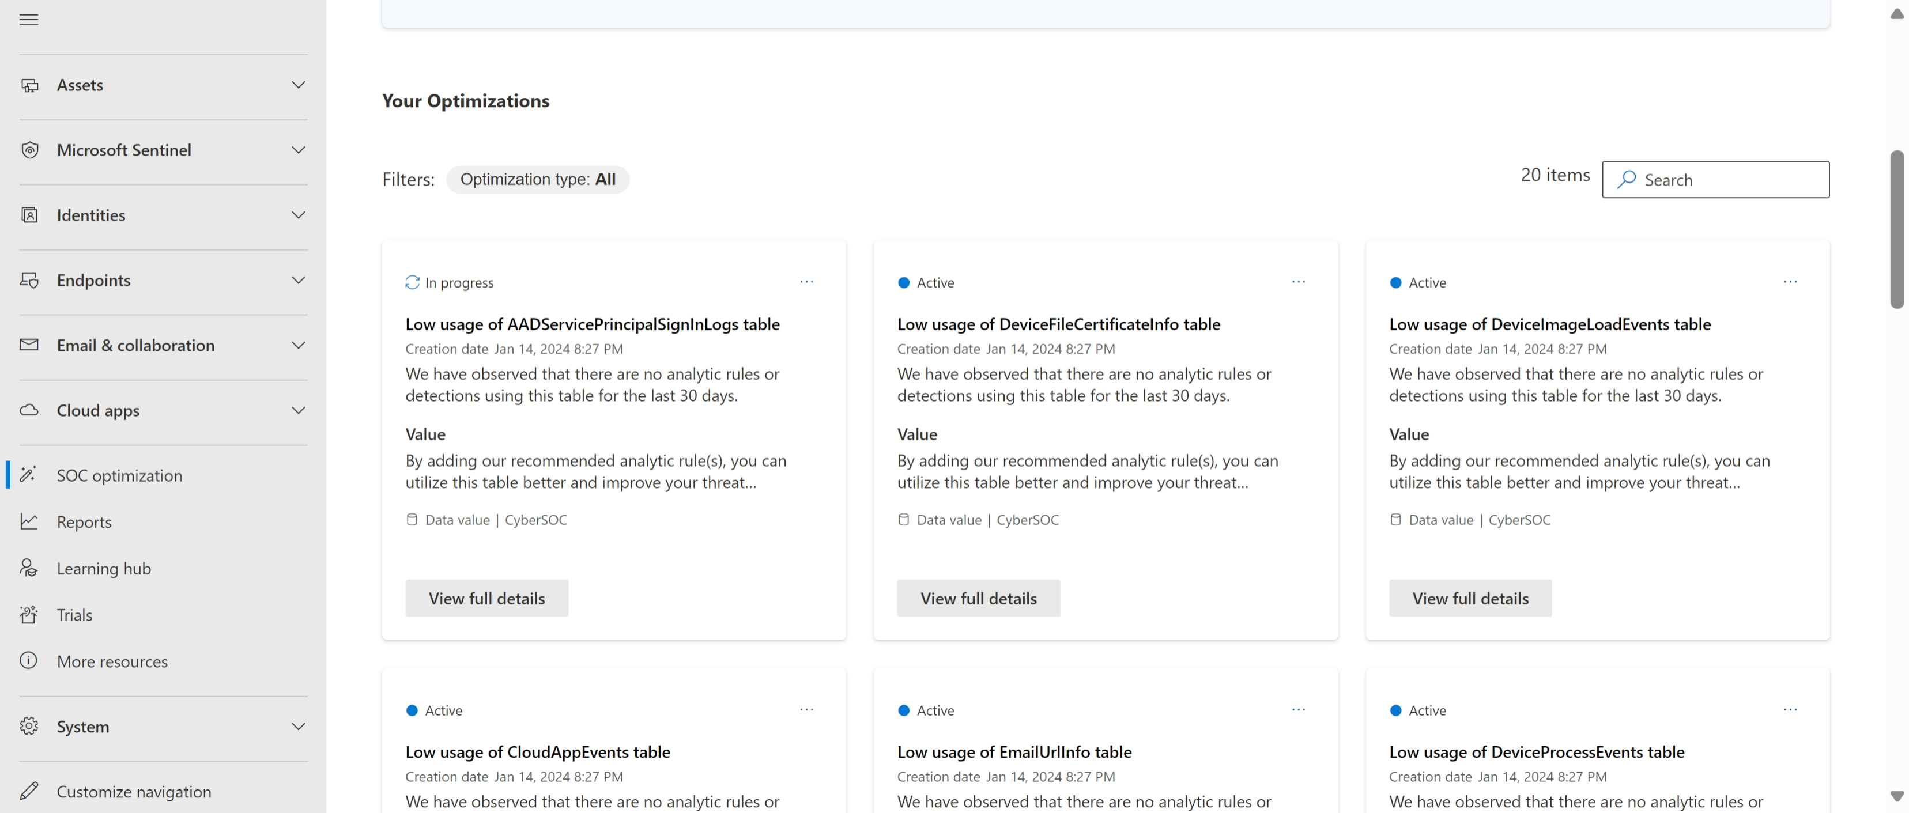This screenshot has width=1909, height=813.
Task: Click the Reports chart icon
Action: [29, 522]
